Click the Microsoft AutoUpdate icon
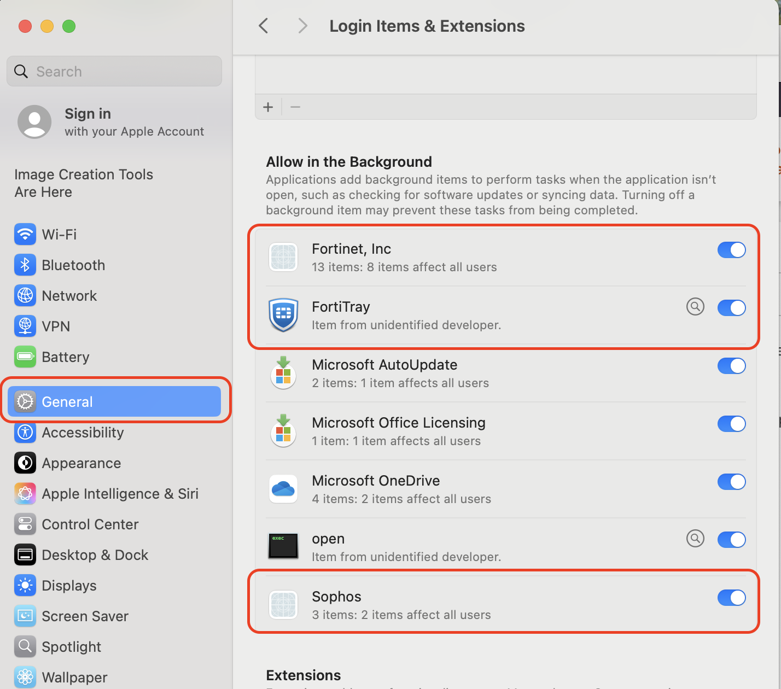The height and width of the screenshot is (689, 781). click(283, 372)
